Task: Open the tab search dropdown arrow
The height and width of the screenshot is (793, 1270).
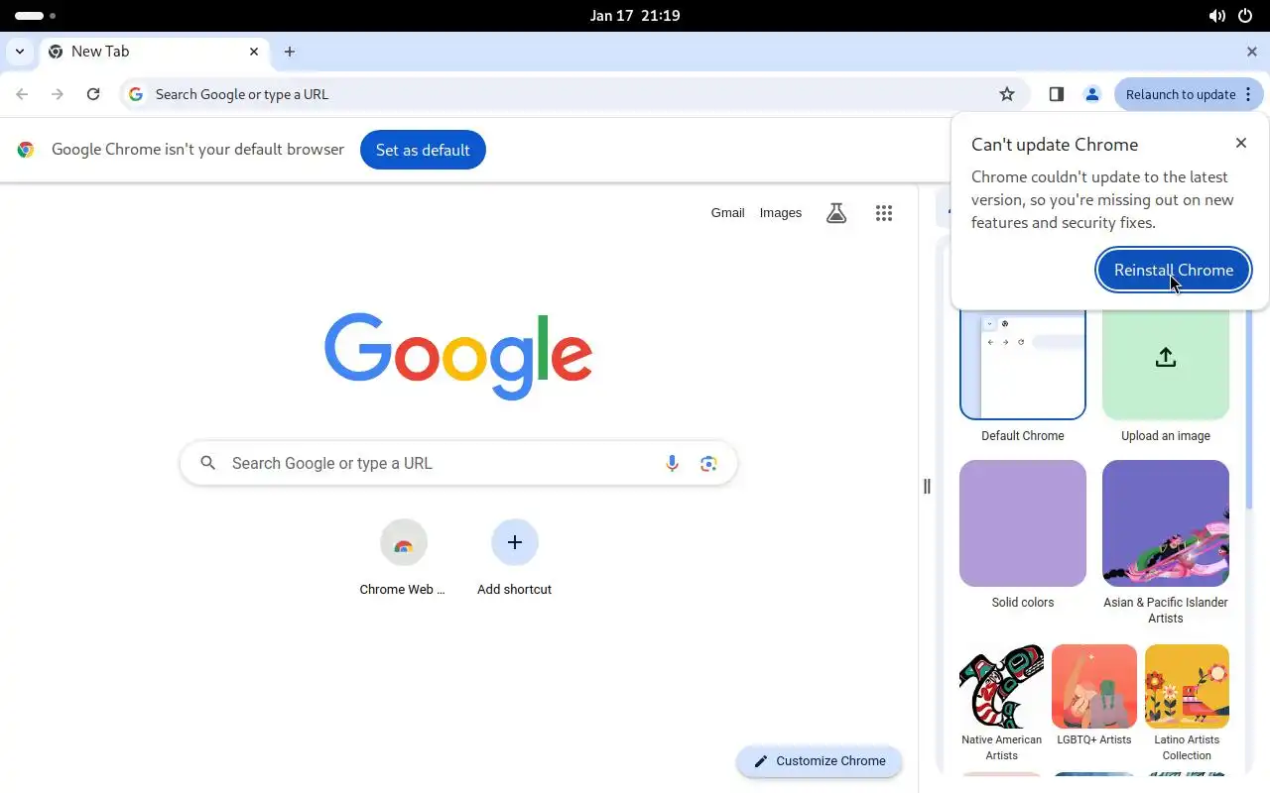Action: coord(20,52)
